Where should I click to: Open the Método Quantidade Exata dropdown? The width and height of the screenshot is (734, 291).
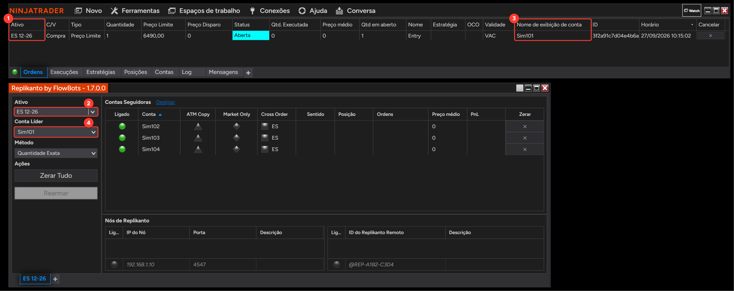coord(56,153)
